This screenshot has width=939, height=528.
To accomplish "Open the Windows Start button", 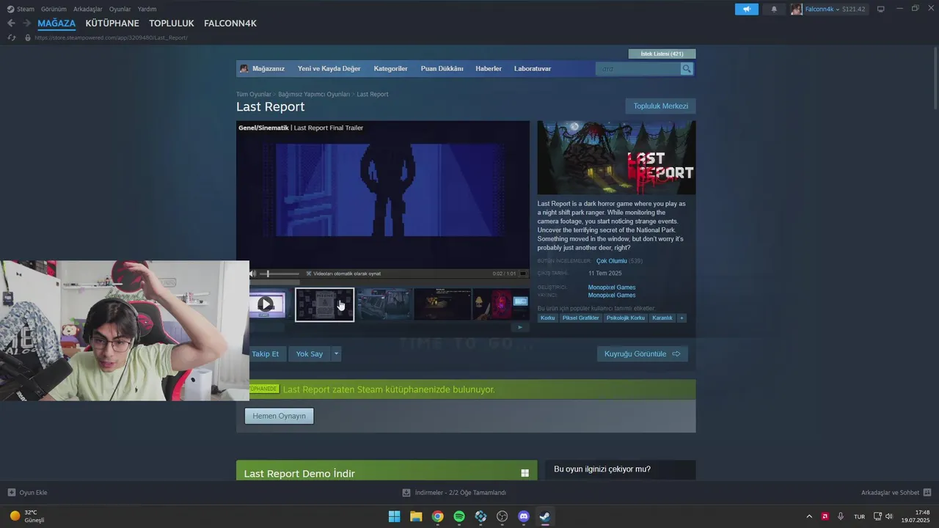I will click(394, 516).
